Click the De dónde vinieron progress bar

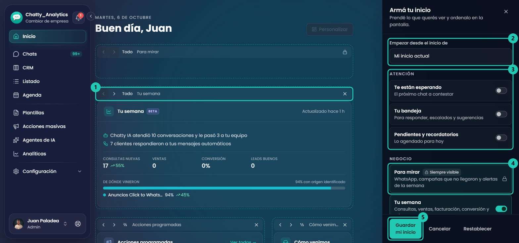(x=224, y=188)
